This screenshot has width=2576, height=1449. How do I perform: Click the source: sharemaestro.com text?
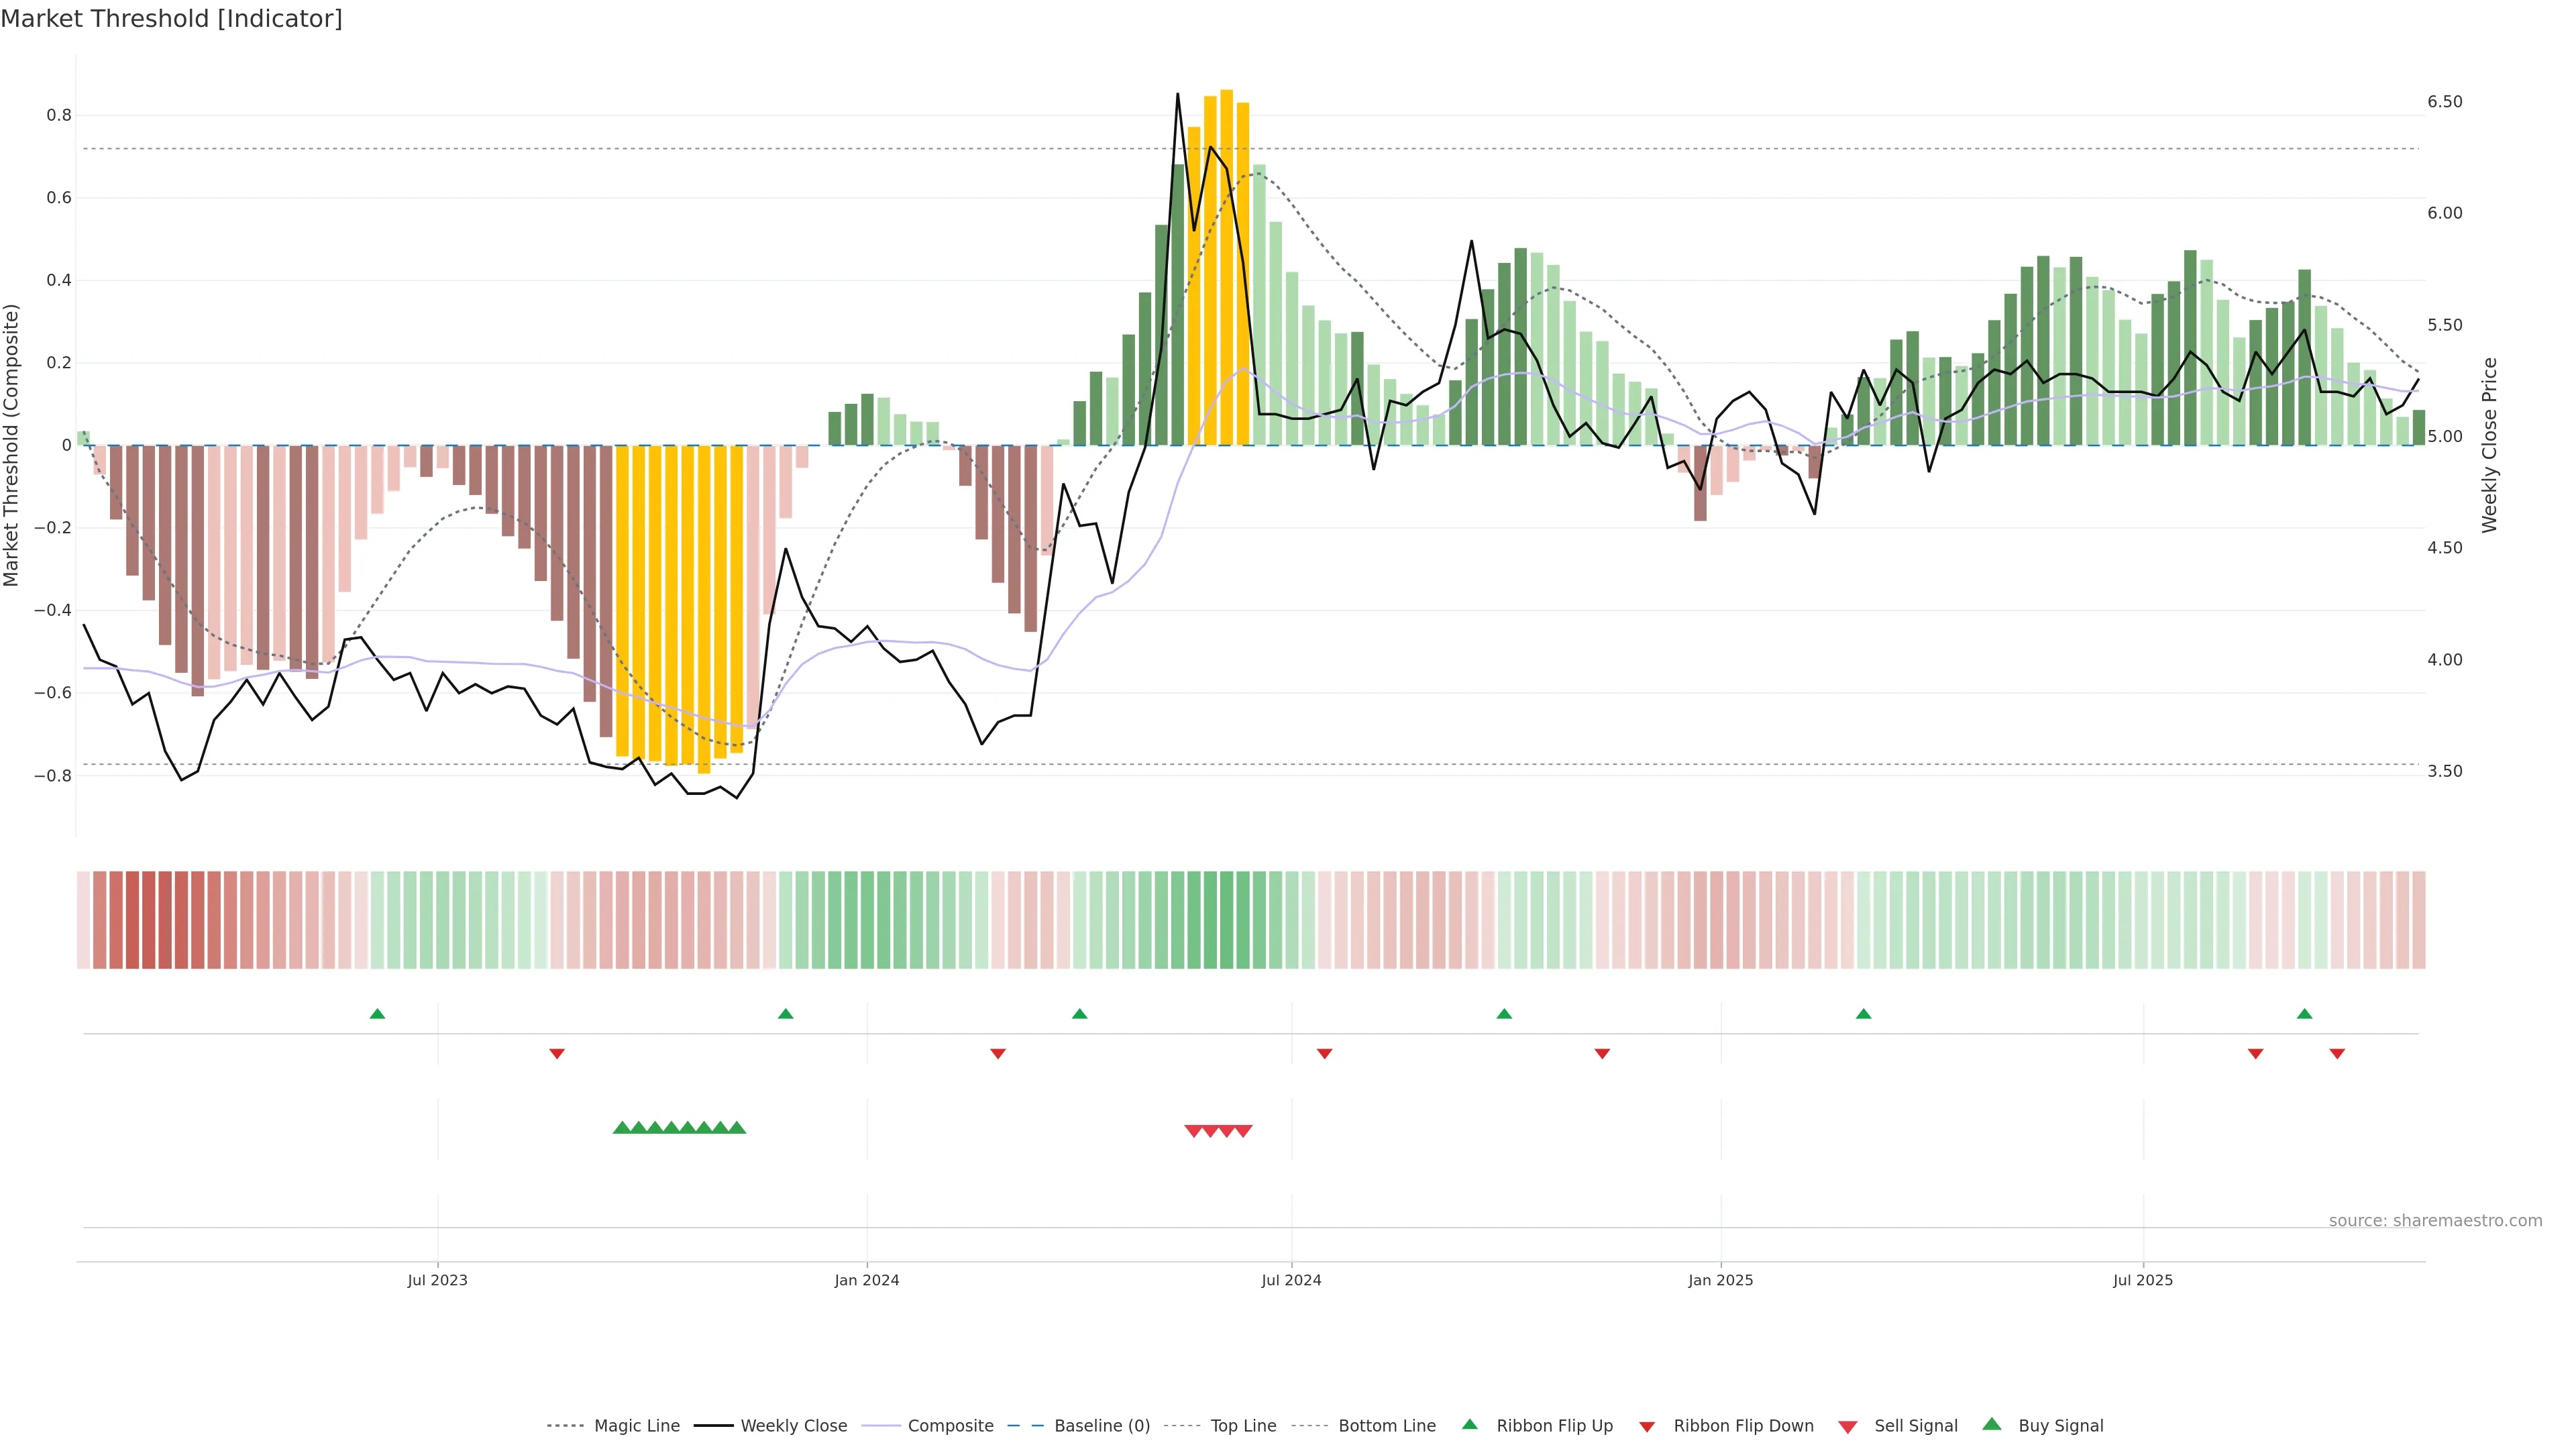(2435, 1220)
